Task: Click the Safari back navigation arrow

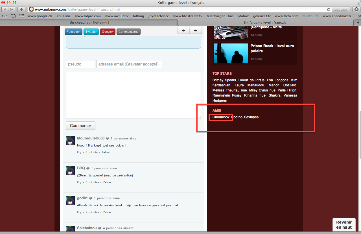Action: pos(5,9)
